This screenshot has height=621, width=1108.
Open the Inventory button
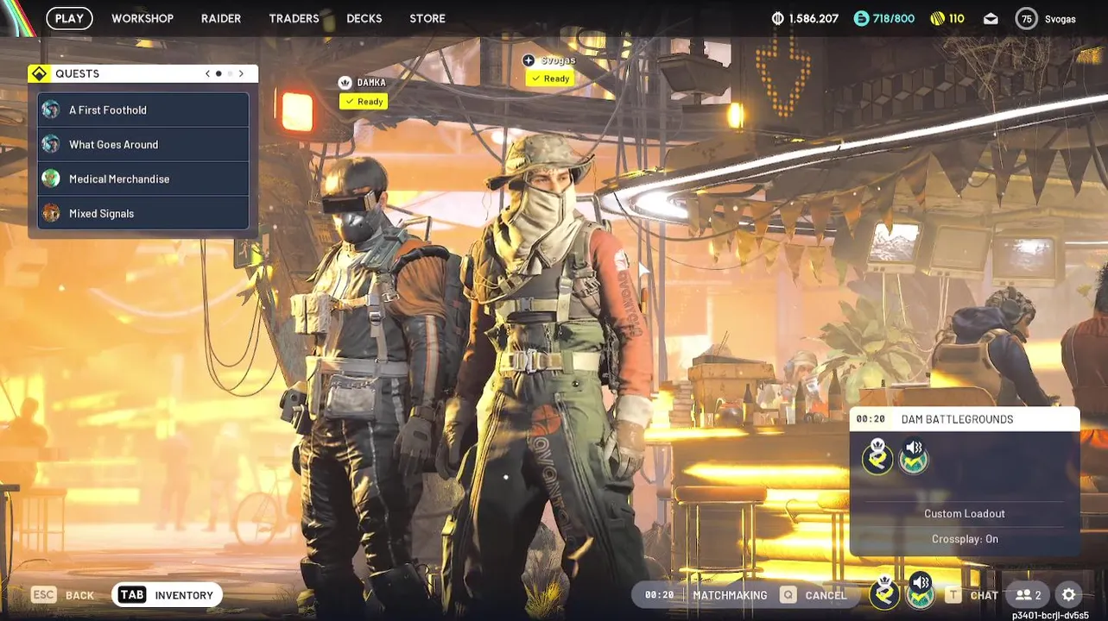click(168, 595)
